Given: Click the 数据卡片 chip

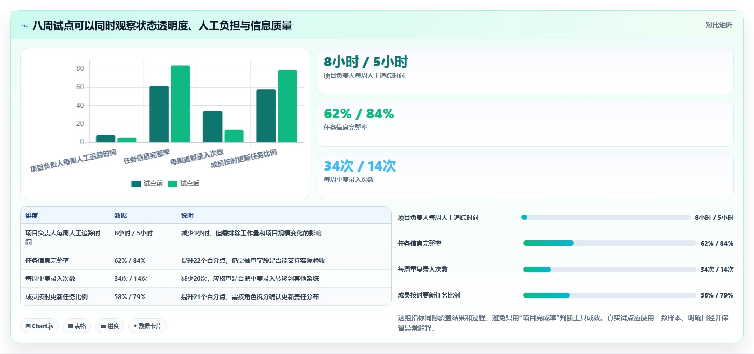Looking at the screenshot, I should click(147, 326).
